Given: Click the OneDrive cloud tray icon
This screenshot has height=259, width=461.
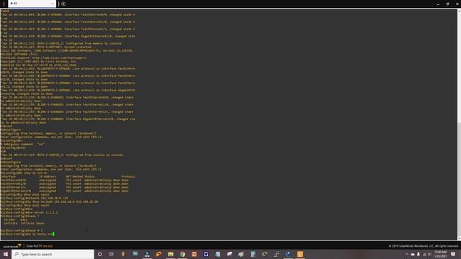Looking at the screenshot, I should coord(413,254).
